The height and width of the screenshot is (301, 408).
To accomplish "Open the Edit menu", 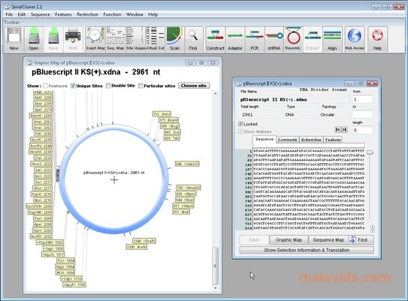I will click(22, 14).
